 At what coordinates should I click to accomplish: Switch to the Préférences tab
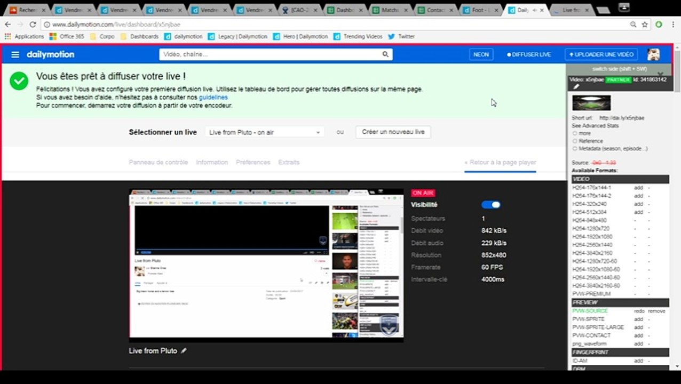pos(253,162)
